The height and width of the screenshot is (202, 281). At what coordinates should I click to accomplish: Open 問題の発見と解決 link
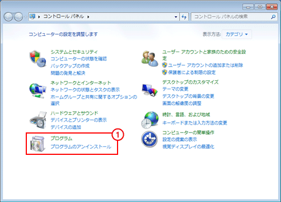68,73
